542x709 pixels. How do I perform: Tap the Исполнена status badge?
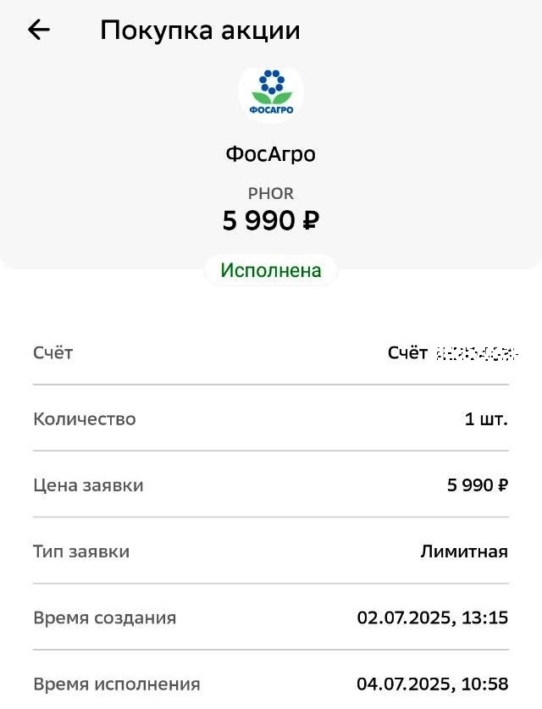pos(271,269)
